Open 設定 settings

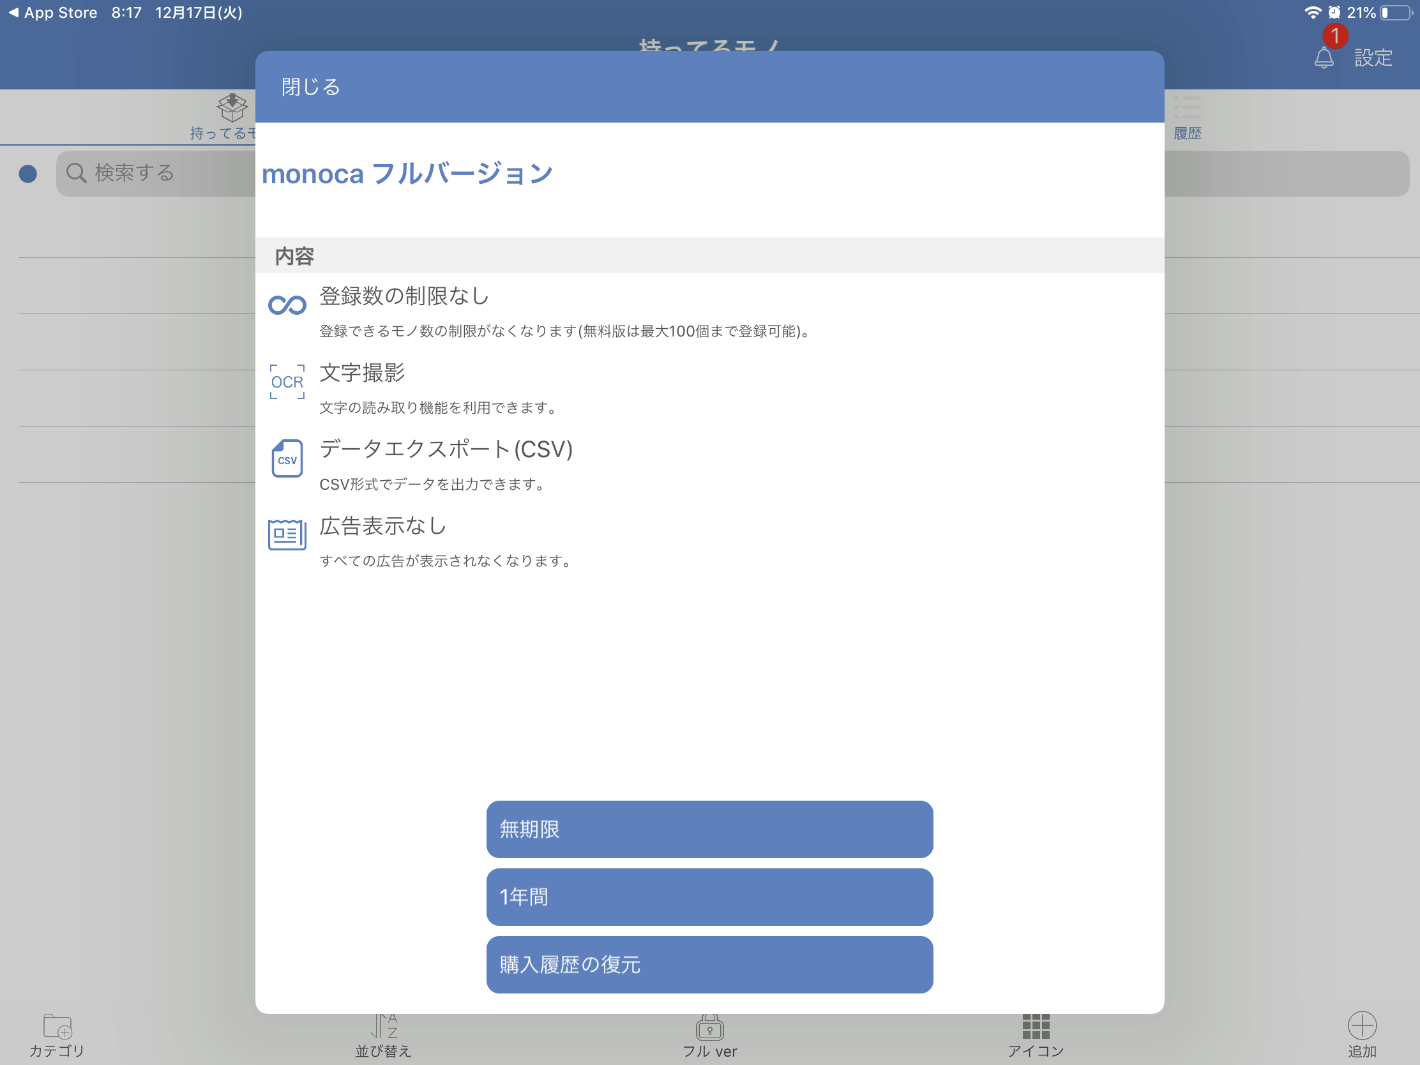tap(1373, 57)
